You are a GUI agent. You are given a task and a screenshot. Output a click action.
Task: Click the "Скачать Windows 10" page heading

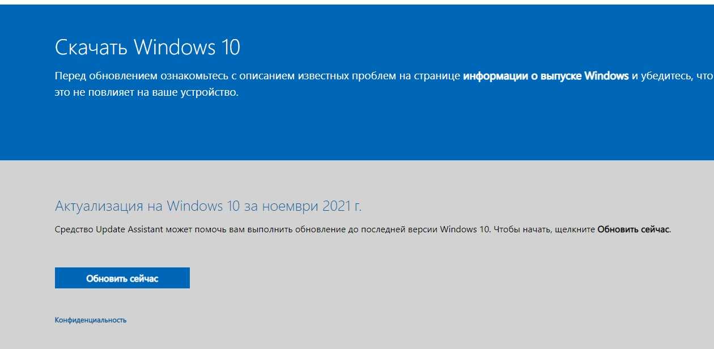click(x=147, y=47)
